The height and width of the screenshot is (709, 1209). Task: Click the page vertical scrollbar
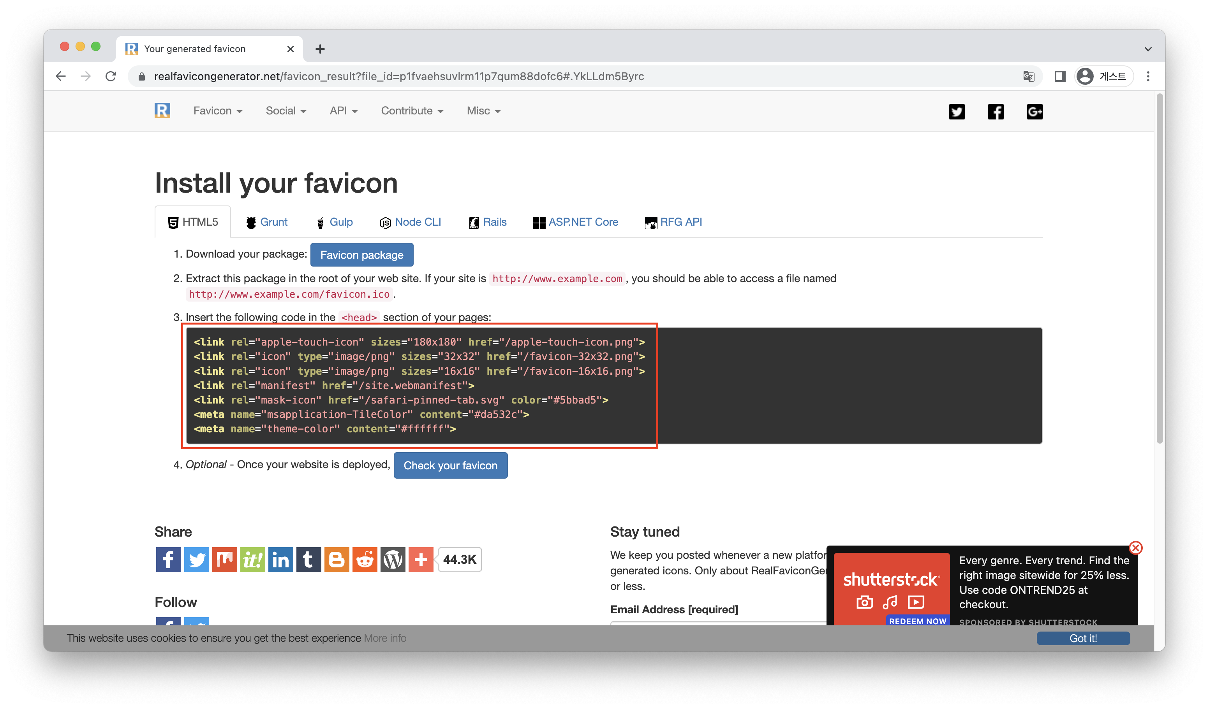[x=1159, y=269]
